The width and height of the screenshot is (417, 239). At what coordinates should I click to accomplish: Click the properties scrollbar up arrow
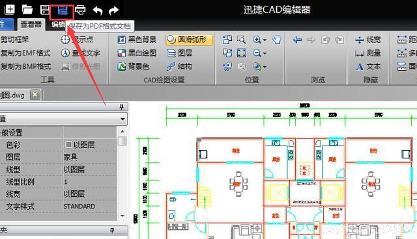pyautogui.click(x=122, y=131)
